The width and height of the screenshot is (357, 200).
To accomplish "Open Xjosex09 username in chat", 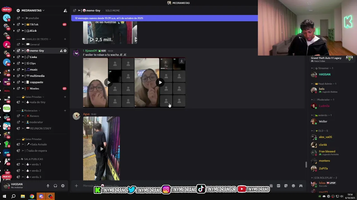I will tap(91, 51).
